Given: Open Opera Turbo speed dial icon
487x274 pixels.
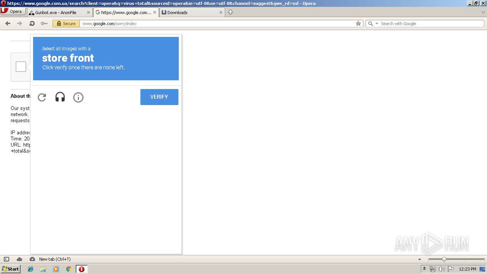Looking at the screenshot, I should [x=32, y=259].
